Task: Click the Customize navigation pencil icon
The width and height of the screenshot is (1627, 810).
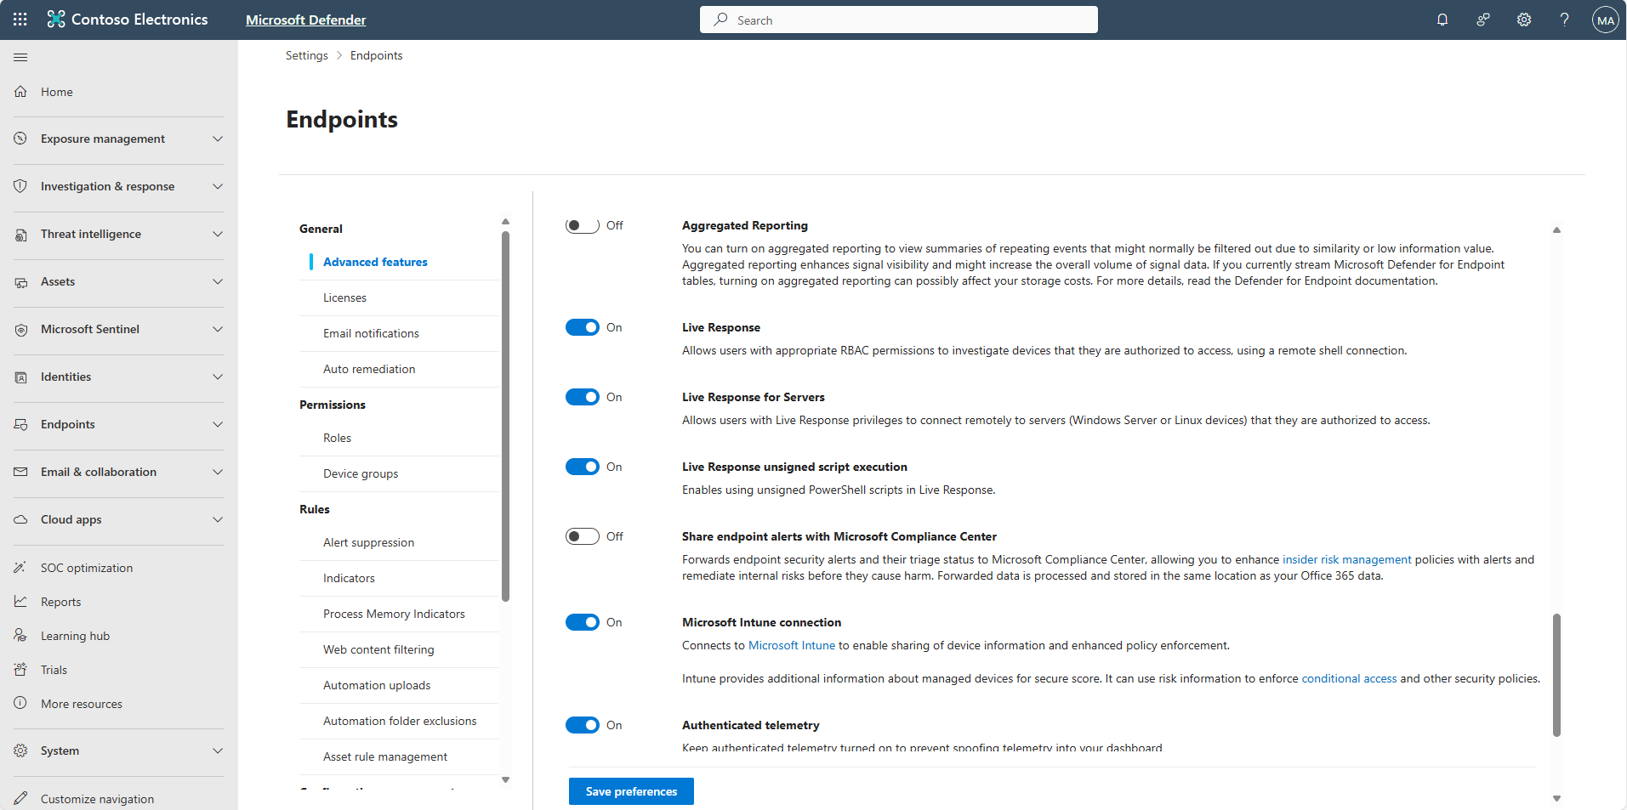Action: click(20, 799)
